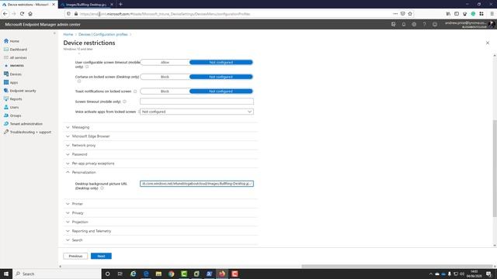
Task: Open the help question mark icon
Action: pyautogui.click(x=425, y=24)
